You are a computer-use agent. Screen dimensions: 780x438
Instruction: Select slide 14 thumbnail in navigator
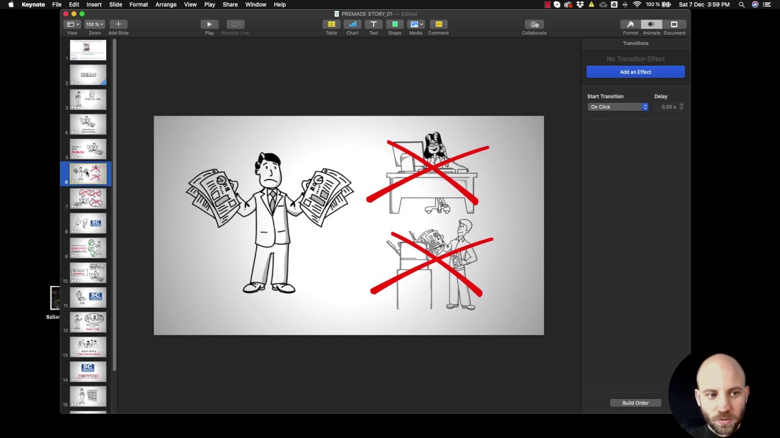point(88,372)
